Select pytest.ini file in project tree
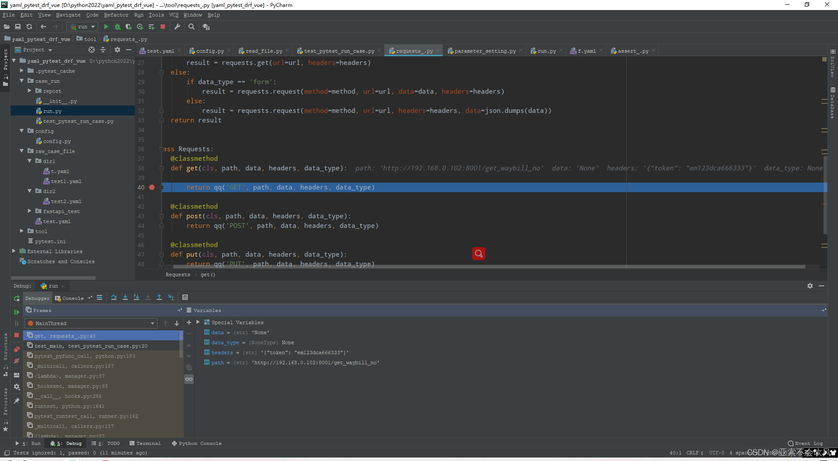This screenshot has height=461, width=838. tap(50, 241)
